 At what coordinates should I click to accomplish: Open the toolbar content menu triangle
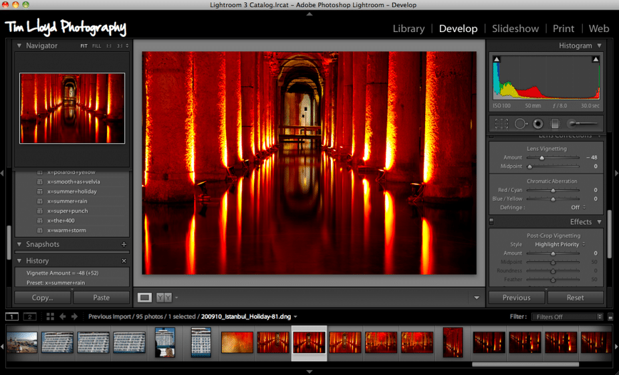click(x=477, y=297)
